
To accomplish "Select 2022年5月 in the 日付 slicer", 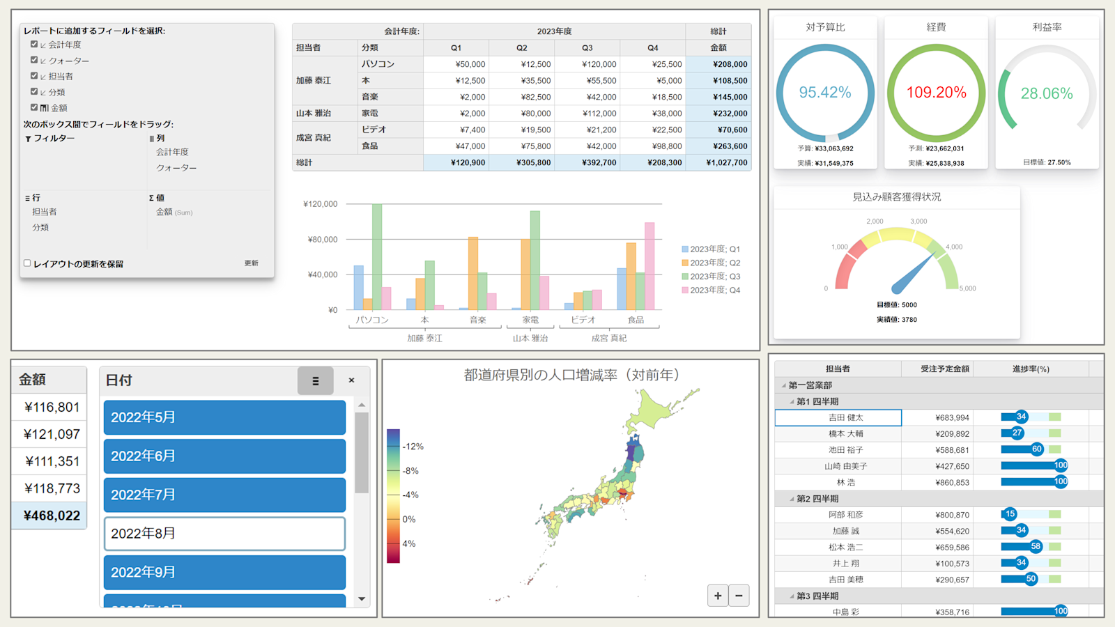I will 224,417.
